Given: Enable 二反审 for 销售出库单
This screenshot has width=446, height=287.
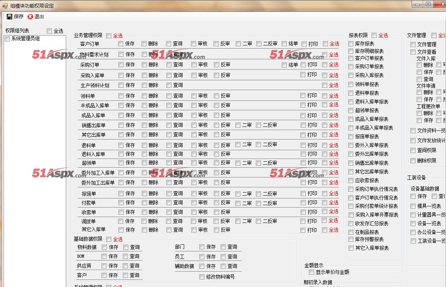Looking at the screenshot, I should [259, 125].
